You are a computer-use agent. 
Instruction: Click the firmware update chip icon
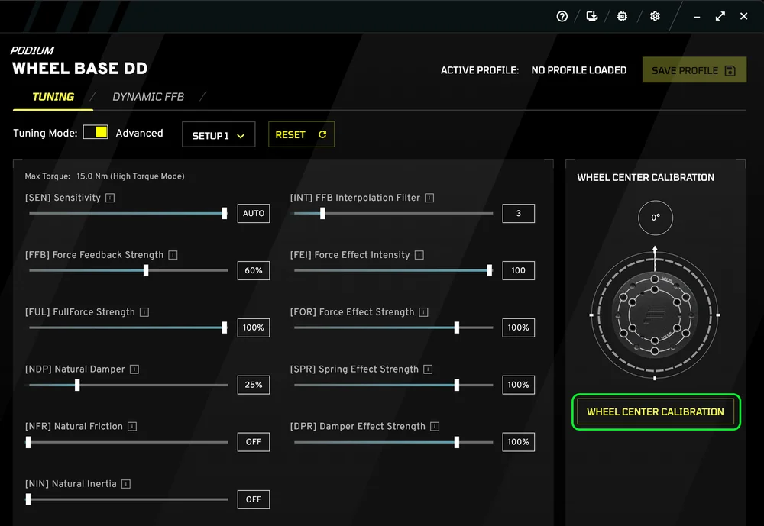click(x=622, y=15)
